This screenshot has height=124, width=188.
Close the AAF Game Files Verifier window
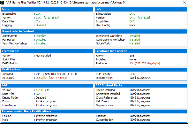pos(185,3)
